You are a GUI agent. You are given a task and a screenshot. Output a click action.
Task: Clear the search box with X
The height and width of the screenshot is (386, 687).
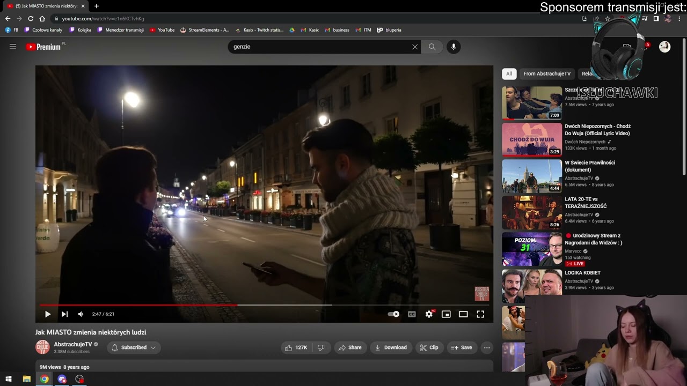pyautogui.click(x=415, y=47)
